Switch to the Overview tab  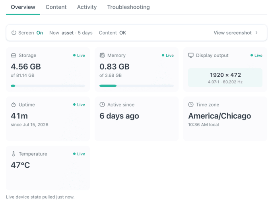[23, 7]
